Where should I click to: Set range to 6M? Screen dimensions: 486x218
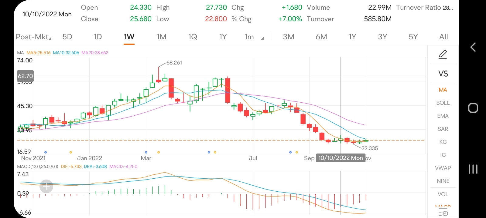(x=321, y=37)
